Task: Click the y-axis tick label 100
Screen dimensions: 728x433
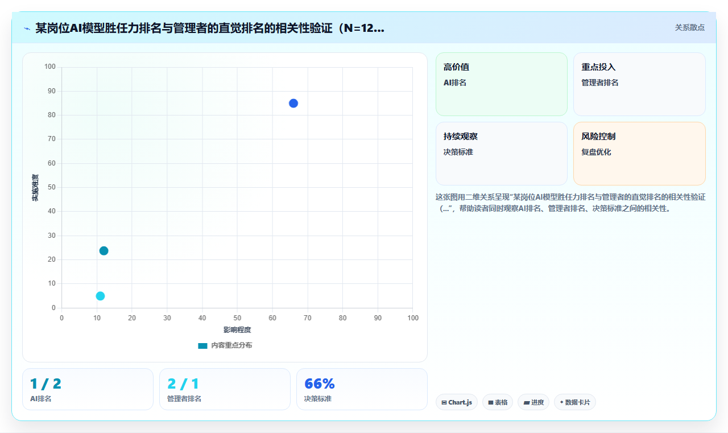Action: click(x=50, y=67)
